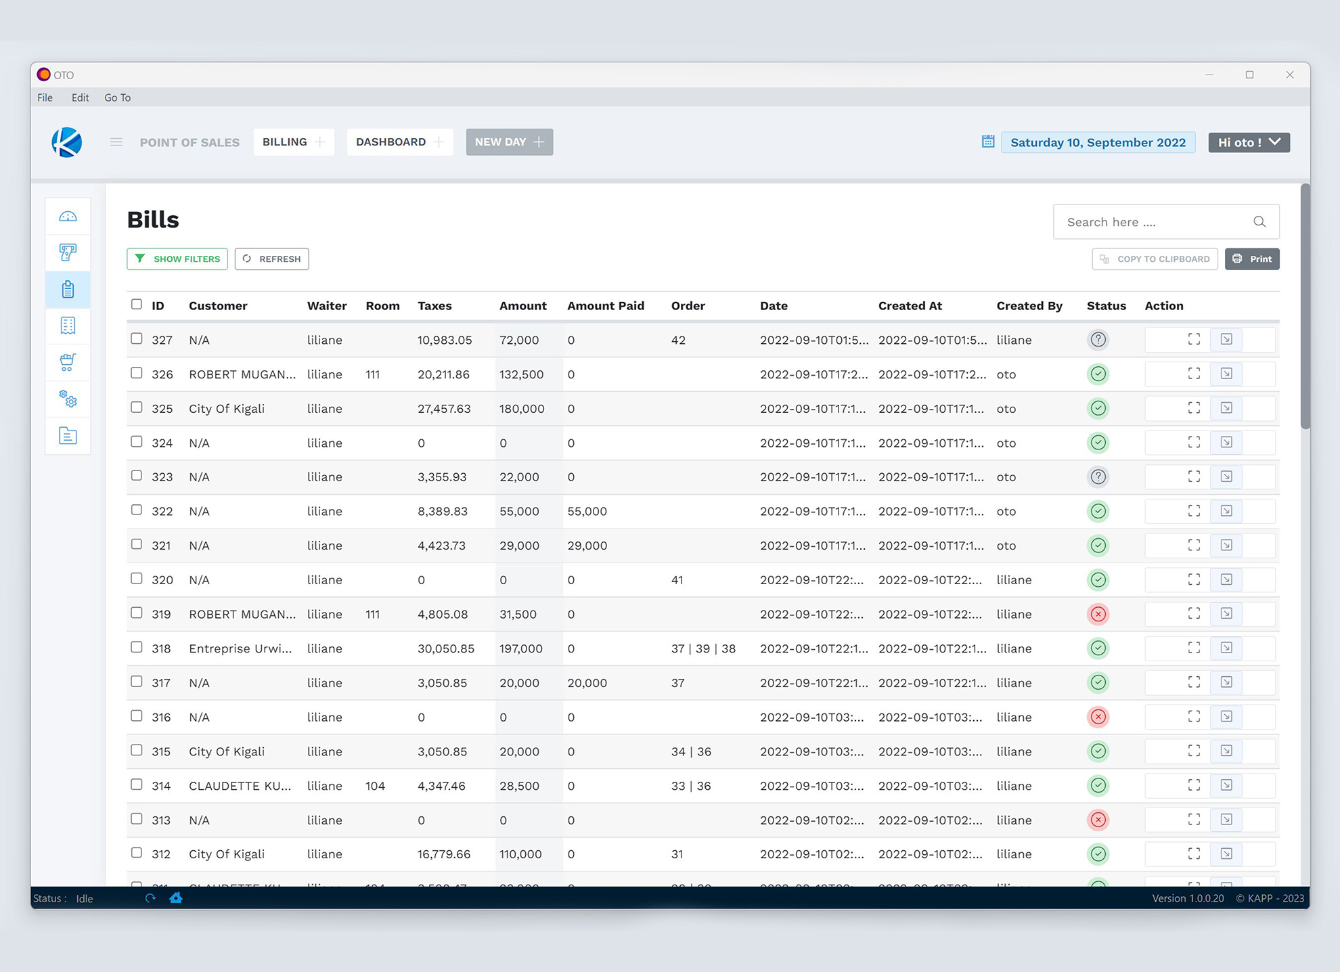Switch to the Dashboard tab

coord(391,142)
